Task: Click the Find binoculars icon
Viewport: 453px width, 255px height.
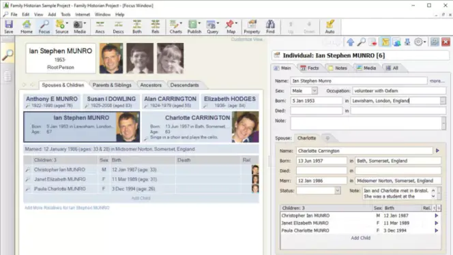Action: point(270,27)
